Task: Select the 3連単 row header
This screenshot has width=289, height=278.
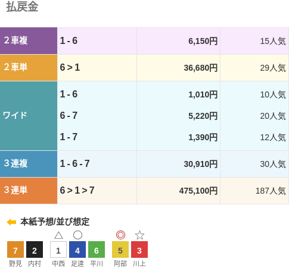Action: 29,191
